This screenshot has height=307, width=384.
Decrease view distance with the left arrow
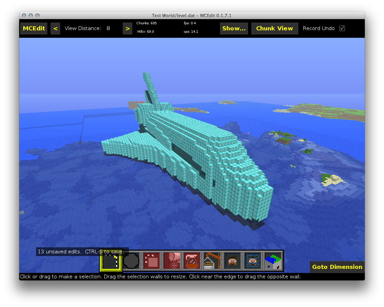tap(55, 28)
